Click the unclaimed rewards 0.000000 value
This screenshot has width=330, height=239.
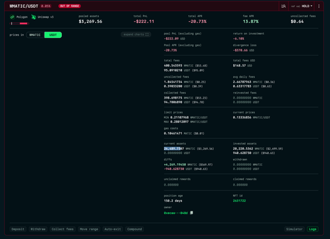[x=171, y=185]
